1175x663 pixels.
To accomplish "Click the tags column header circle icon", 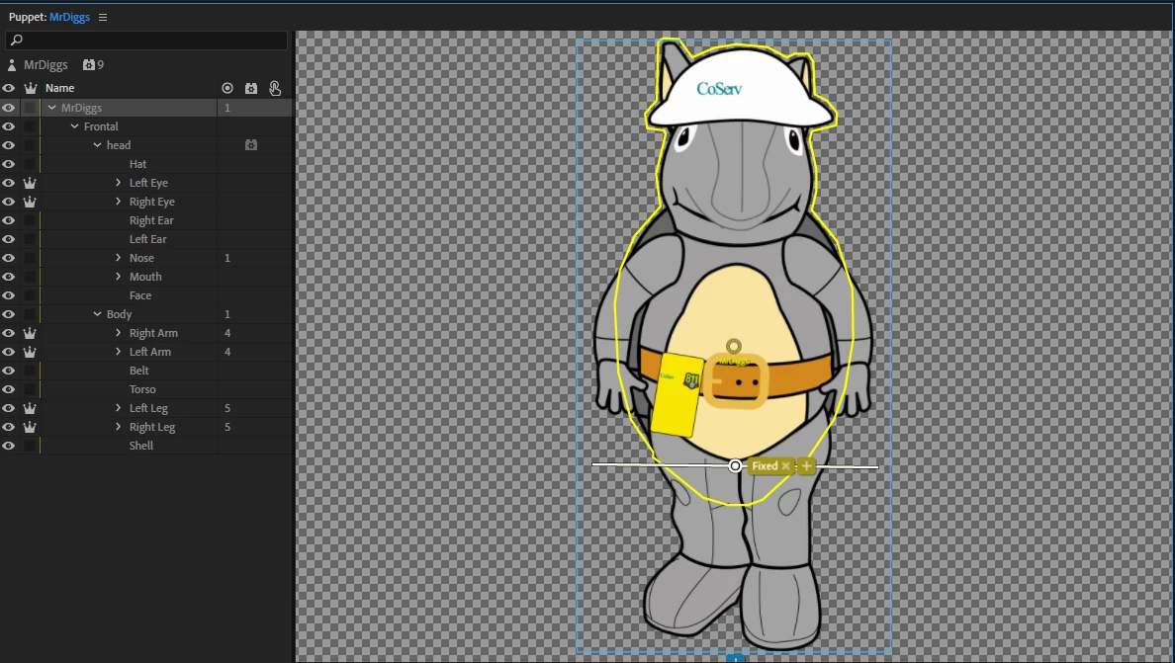I will pos(227,88).
